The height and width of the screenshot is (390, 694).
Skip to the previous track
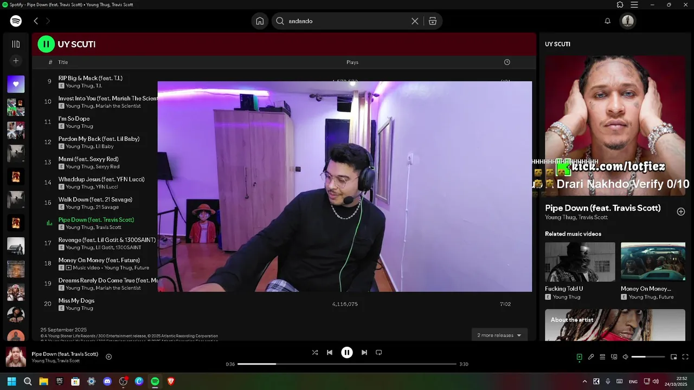(x=330, y=352)
